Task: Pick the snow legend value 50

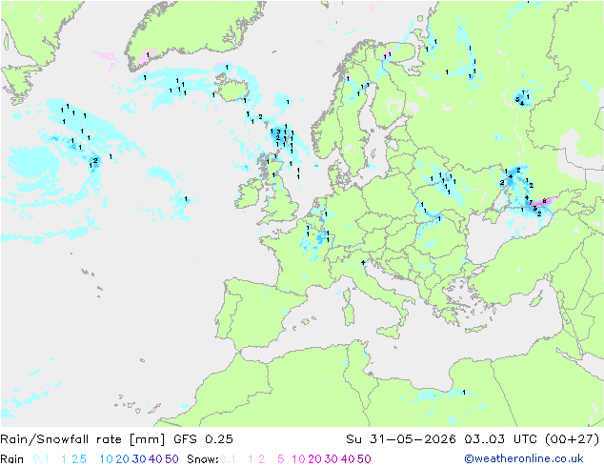Action: click(364, 459)
